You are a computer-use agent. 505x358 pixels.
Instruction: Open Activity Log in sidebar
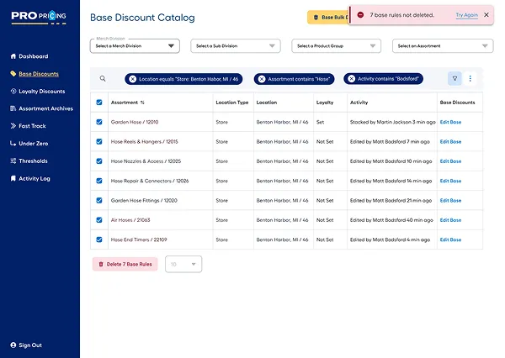35,178
